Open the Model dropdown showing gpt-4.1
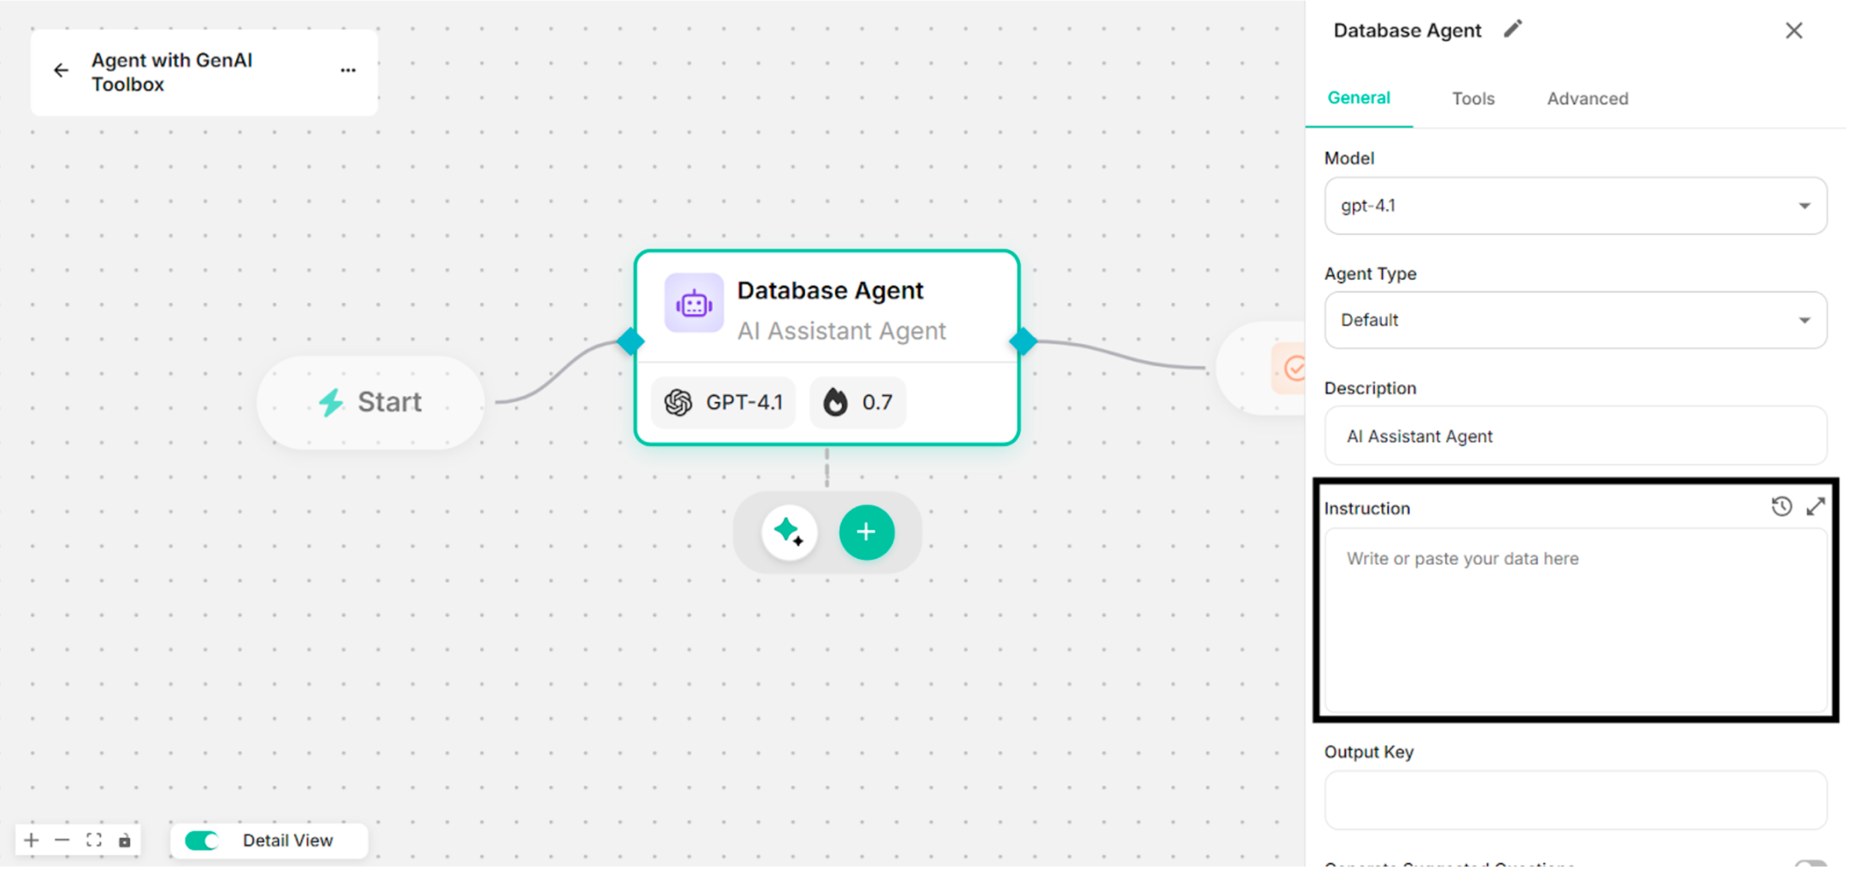Screen dimensions: 1851x871 (x=1575, y=206)
